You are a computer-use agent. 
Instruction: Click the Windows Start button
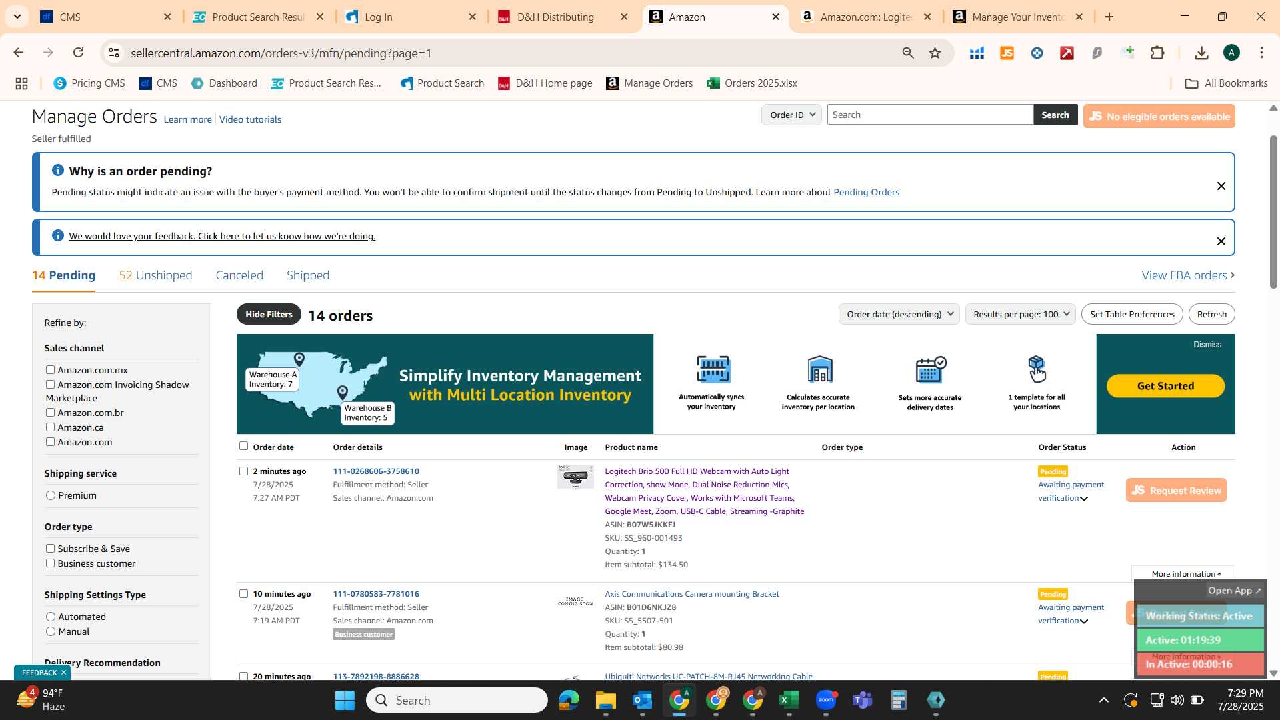(345, 700)
